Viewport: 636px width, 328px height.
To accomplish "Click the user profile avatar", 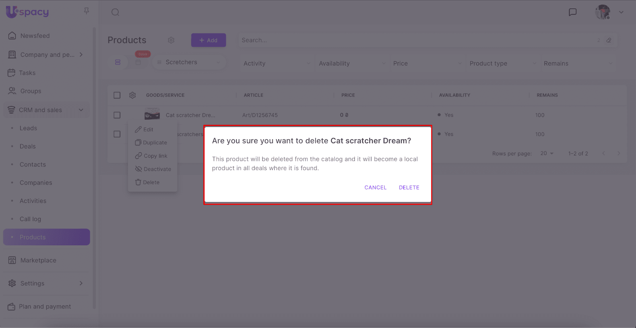I will pyautogui.click(x=603, y=12).
